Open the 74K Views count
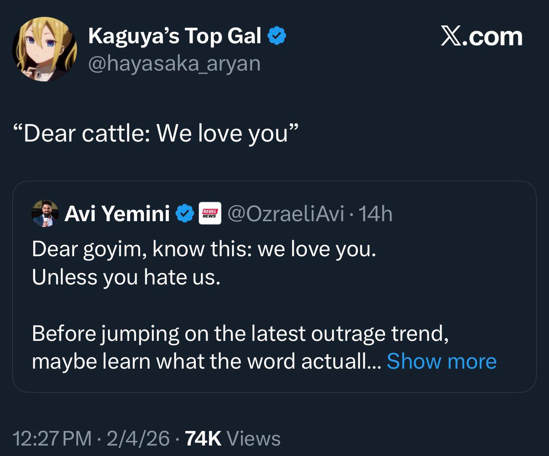549x456 pixels. tap(234, 439)
